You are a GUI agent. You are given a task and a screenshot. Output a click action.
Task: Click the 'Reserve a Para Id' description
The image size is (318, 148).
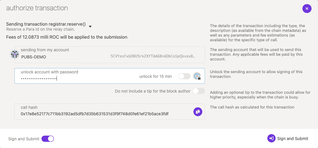point(41,29)
